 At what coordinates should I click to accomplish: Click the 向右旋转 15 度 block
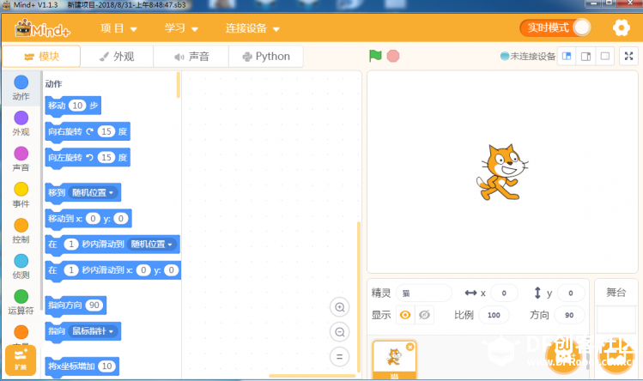tap(88, 132)
